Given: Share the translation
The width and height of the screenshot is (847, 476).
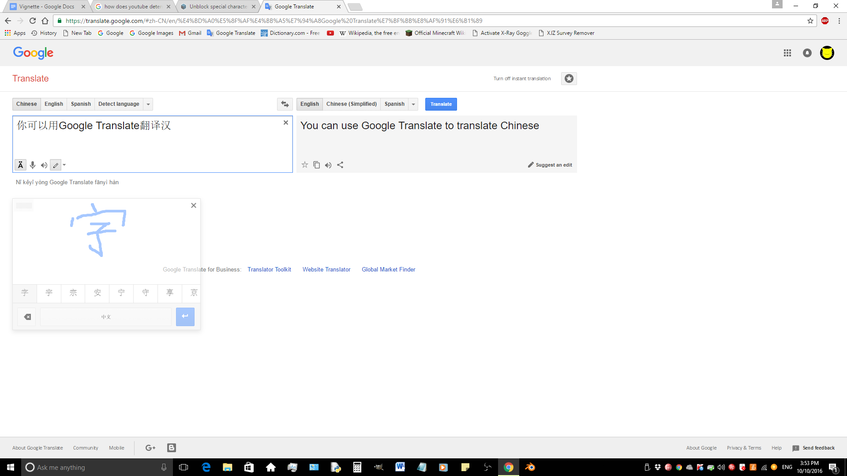Looking at the screenshot, I should pos(340,165).
